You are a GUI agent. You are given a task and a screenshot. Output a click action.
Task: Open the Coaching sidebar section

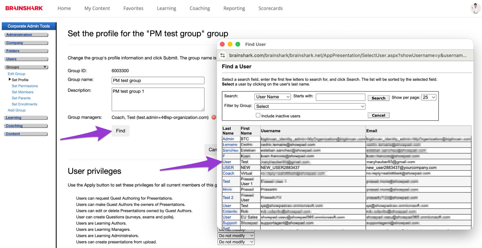[x=26, y=126]
